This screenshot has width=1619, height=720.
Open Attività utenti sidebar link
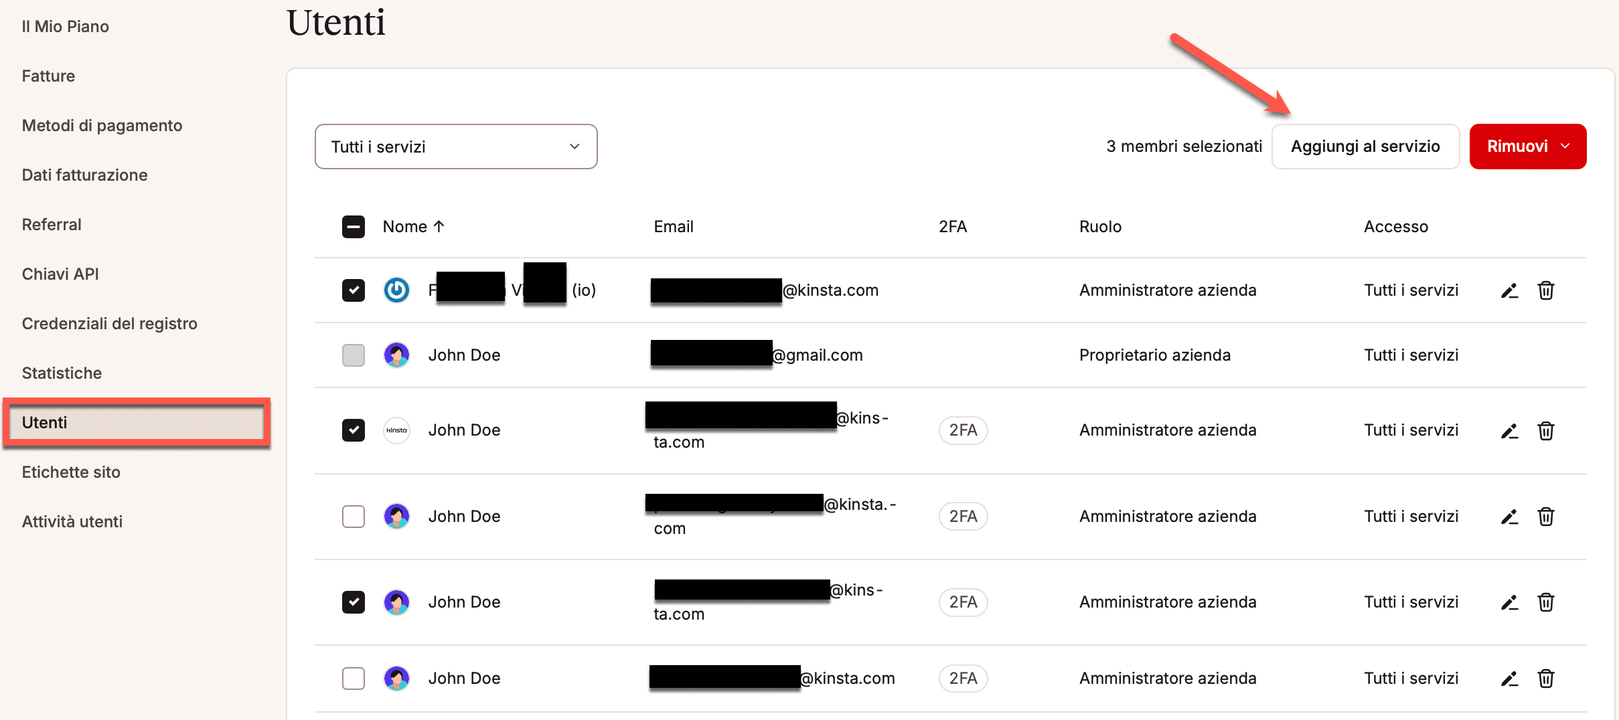pos(72,522)
